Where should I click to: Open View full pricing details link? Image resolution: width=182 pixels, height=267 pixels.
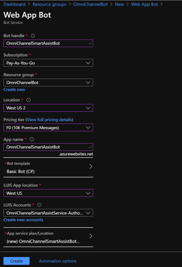coord(50,120)
